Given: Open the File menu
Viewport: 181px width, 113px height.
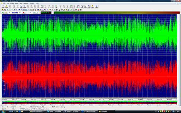Looking at the screenshot, I should click(4, 3).
